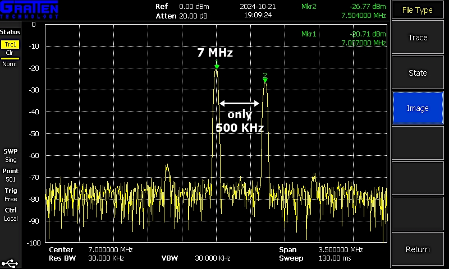449x269 pixels.
Task: Click the -50 y-axis scale label
Action: pos(34,133)
